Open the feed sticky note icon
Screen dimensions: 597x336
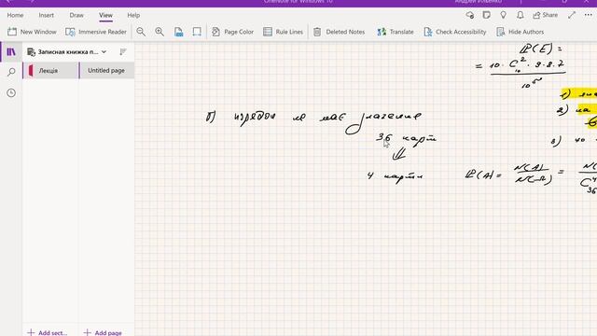pyautogui.click(x=486, y=15)
